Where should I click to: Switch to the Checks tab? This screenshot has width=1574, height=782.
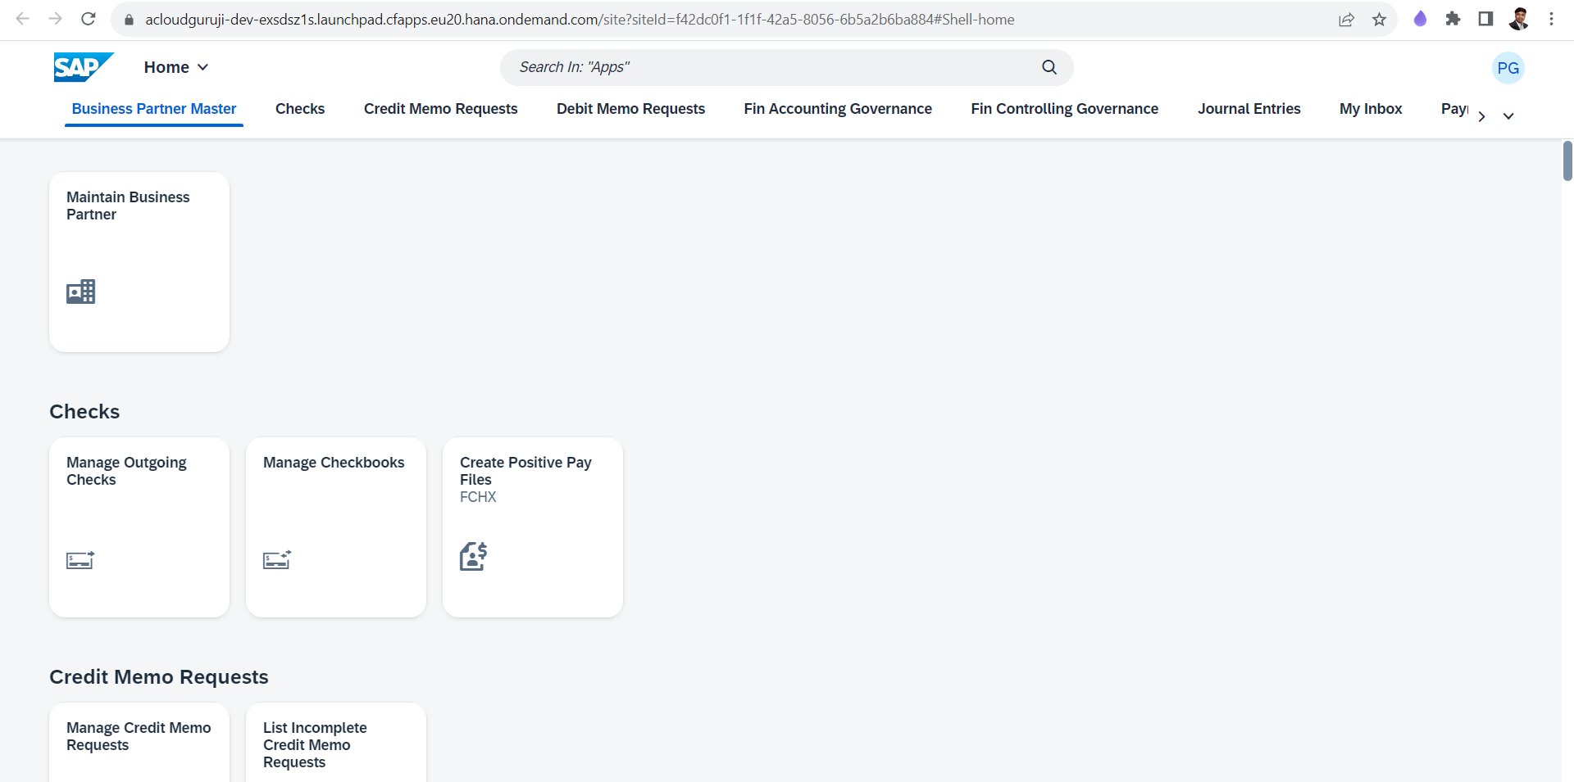click(x=300, y=109)
